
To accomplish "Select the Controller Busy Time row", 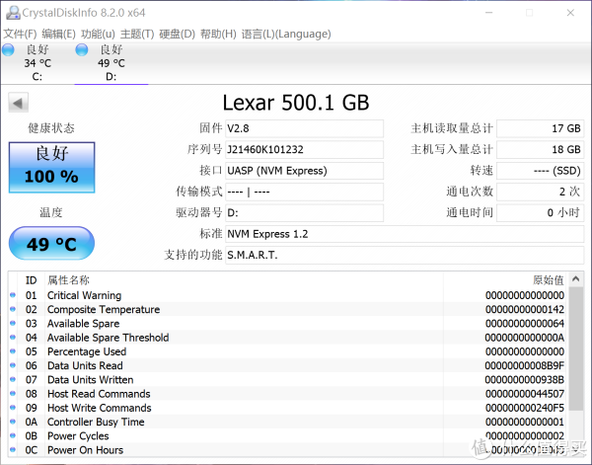I will 288,422.
